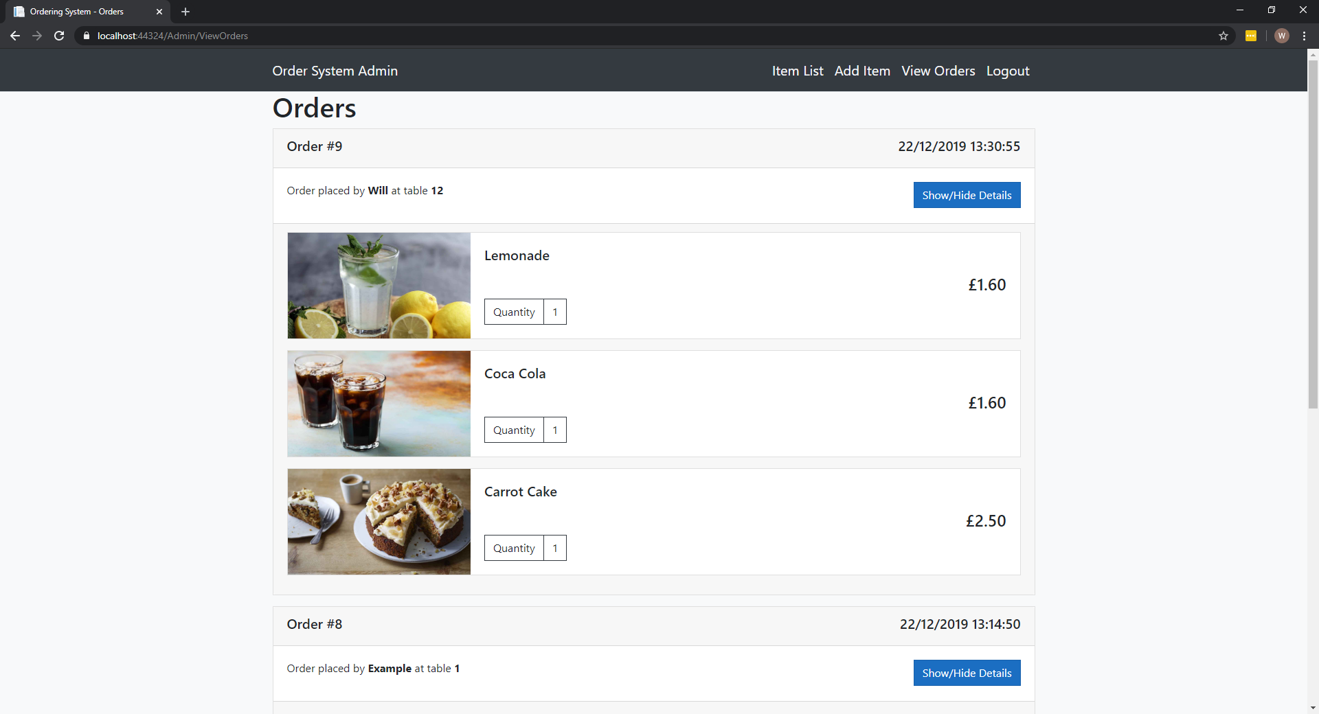Click the scrollbar down arrow

click(x=1313, y=708)
